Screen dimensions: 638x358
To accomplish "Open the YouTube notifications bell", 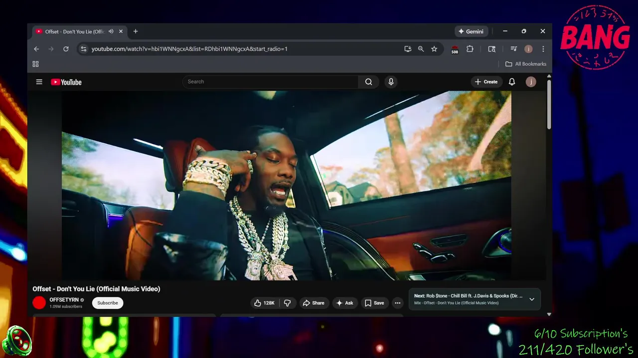I will (x=512, y=82).
